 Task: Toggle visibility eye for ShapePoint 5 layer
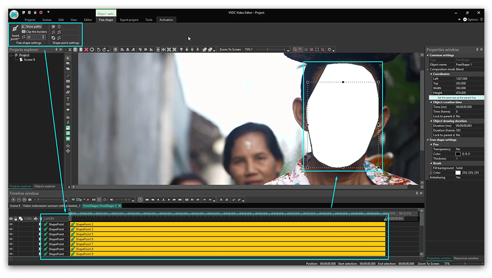point(11,234)
